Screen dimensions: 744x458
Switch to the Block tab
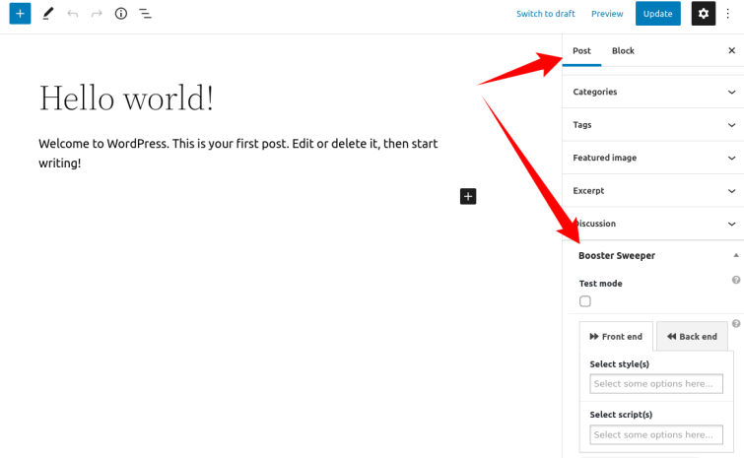point(623,51)
